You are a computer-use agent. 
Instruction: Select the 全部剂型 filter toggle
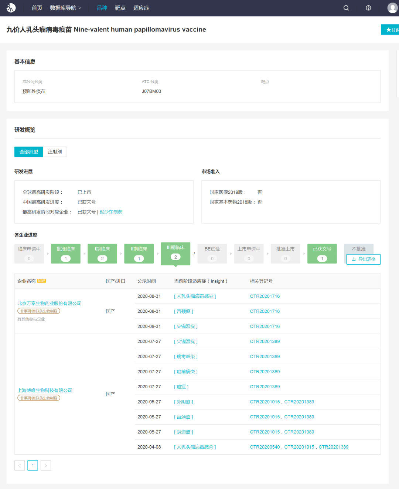pyautogui.click(x=29, y=152)
